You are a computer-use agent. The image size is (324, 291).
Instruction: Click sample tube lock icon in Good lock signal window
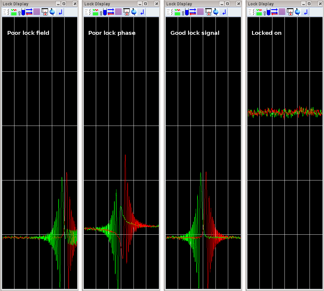click(x=185, y=12)
